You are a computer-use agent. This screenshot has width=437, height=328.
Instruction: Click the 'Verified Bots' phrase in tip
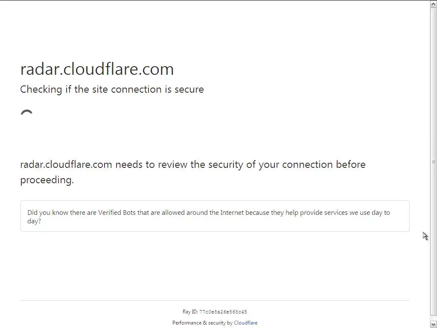pyautogui.click(x=117, y=213)
